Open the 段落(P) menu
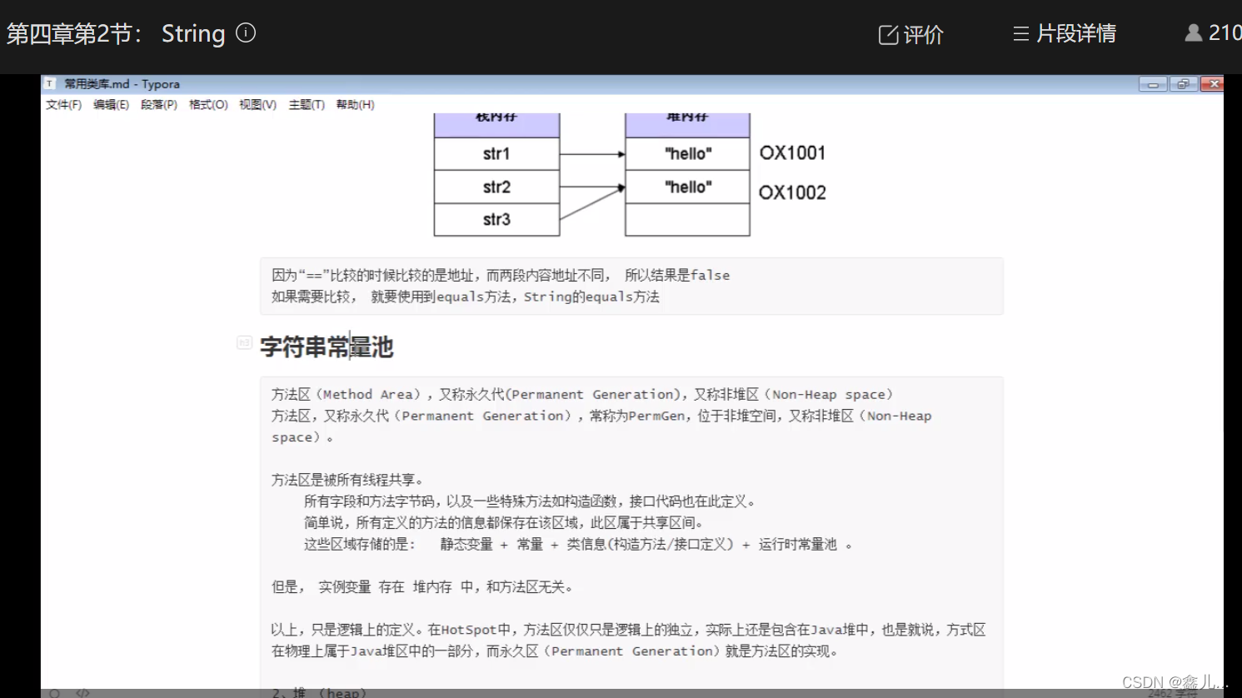The image size is (1242, 698). 159,105
